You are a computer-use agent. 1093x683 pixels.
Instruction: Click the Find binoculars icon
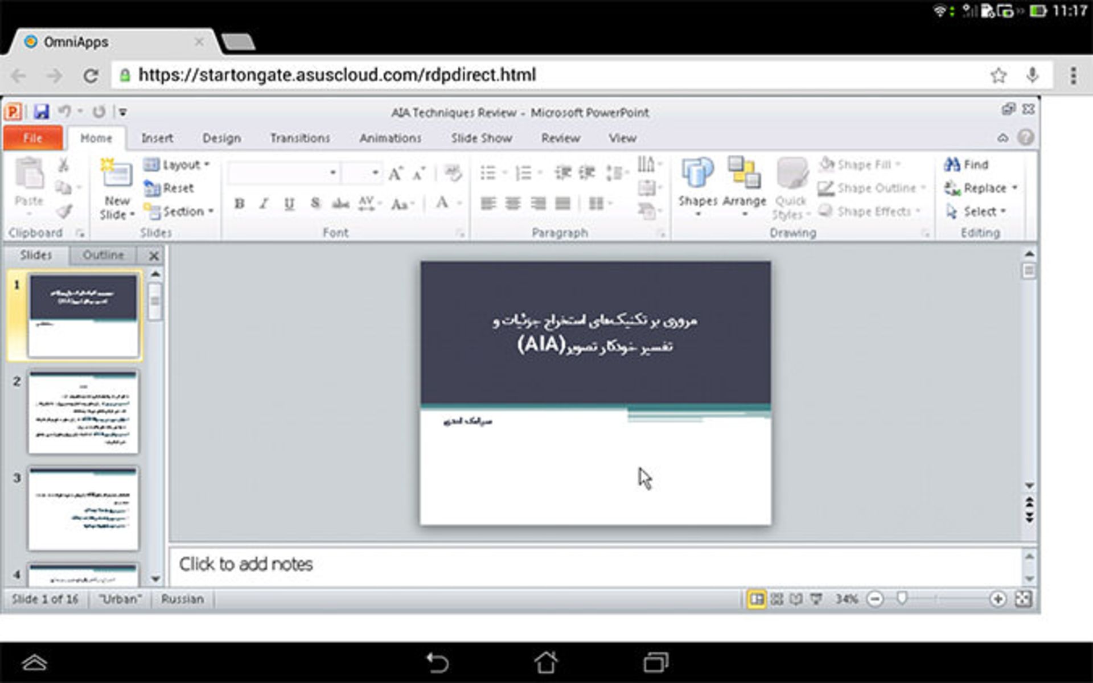pyautogui.click(x=952, y=164)
